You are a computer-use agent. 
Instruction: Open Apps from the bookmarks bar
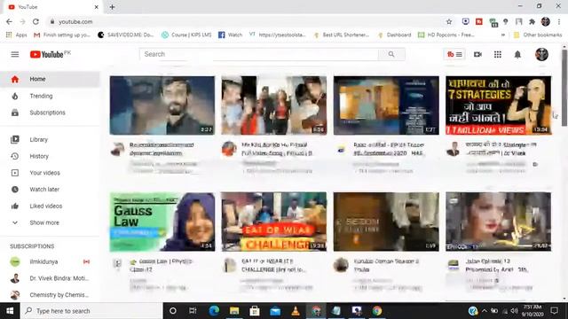click(x=17, y=35)
